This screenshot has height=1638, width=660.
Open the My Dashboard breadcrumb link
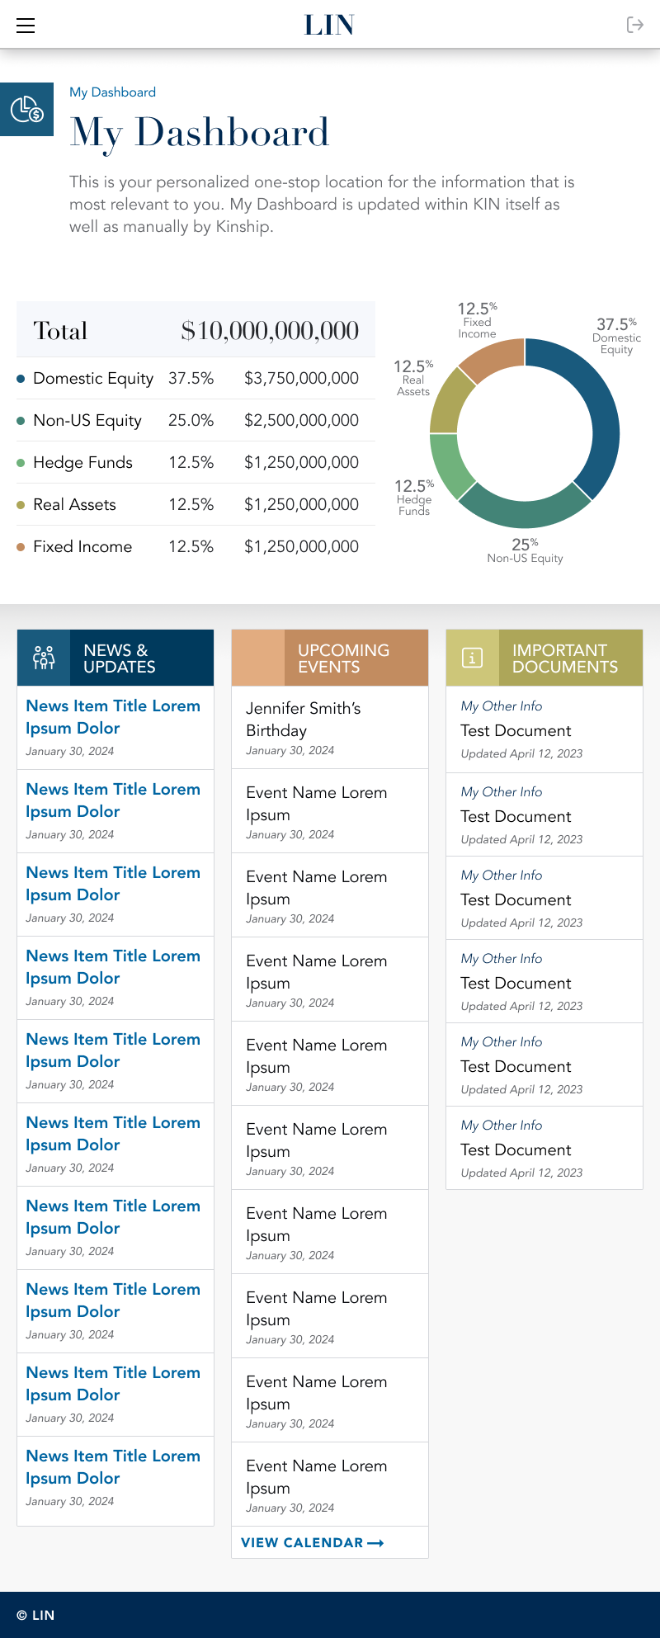point(112,92)
